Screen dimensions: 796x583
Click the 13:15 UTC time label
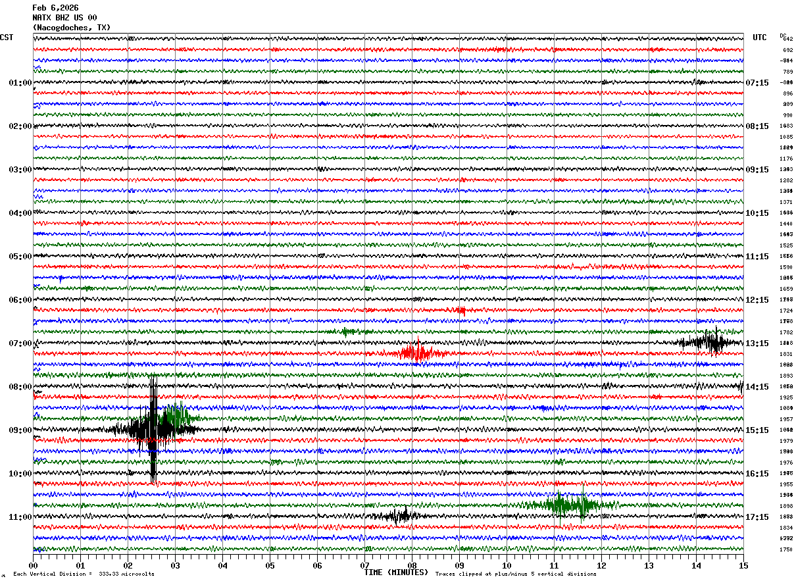pos(757,343)
